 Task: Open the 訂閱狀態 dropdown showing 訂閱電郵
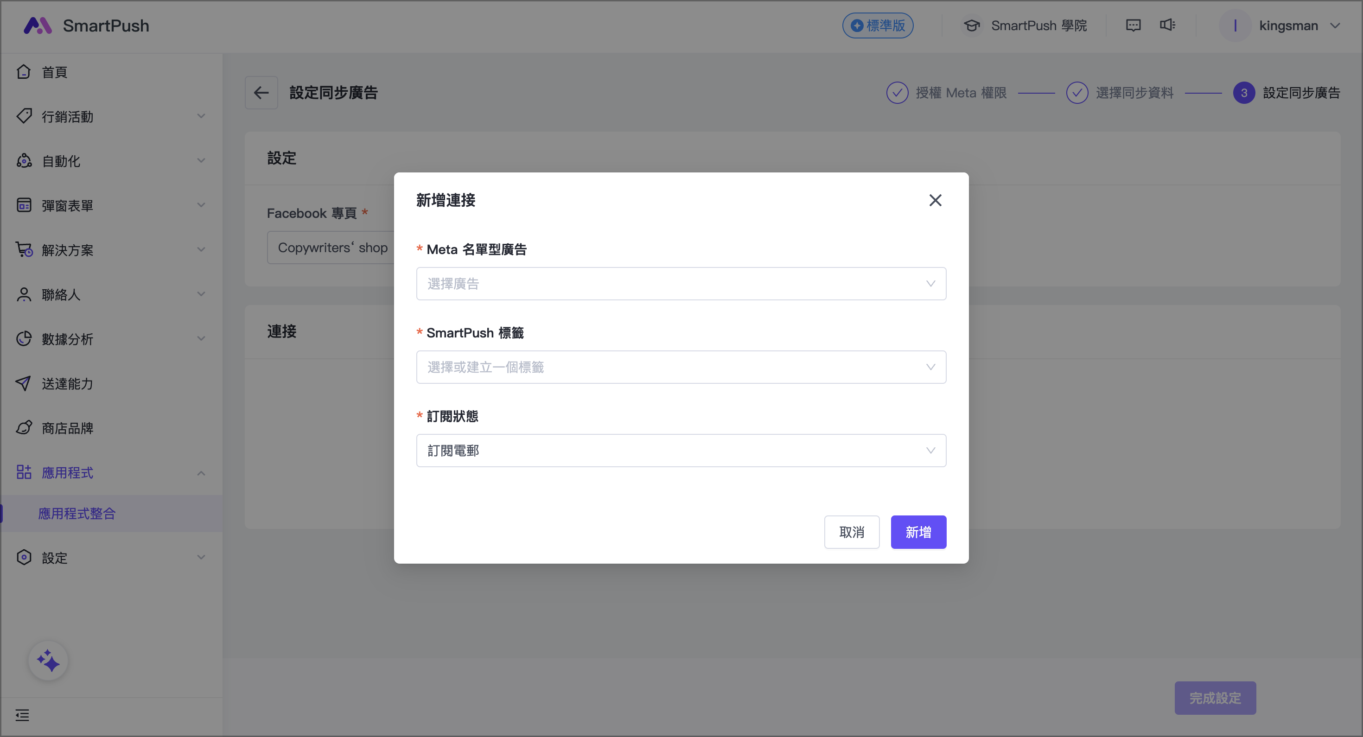coord(681,450)
